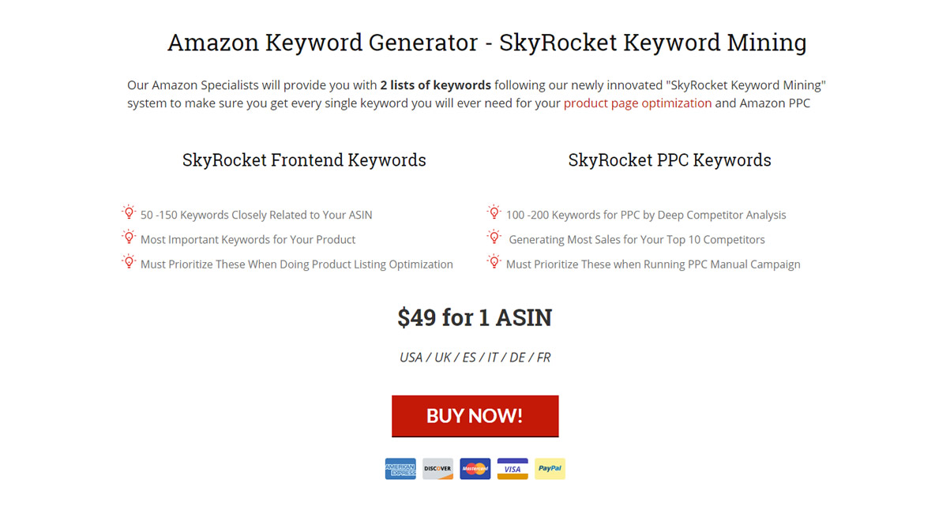Click lightbulb beside Must Prioritize Product Listing

click(x=129, y=261)
